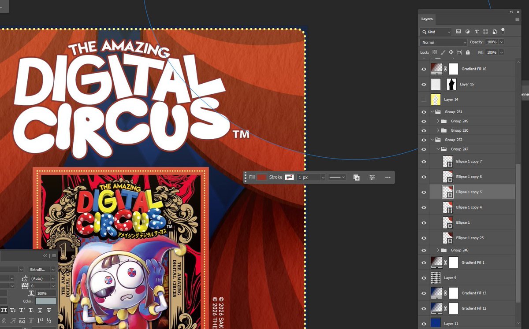This screenshot has width=529, height=329.
Task: Prevent auto-nesting artboard lock icon
Action: (459, 52)
